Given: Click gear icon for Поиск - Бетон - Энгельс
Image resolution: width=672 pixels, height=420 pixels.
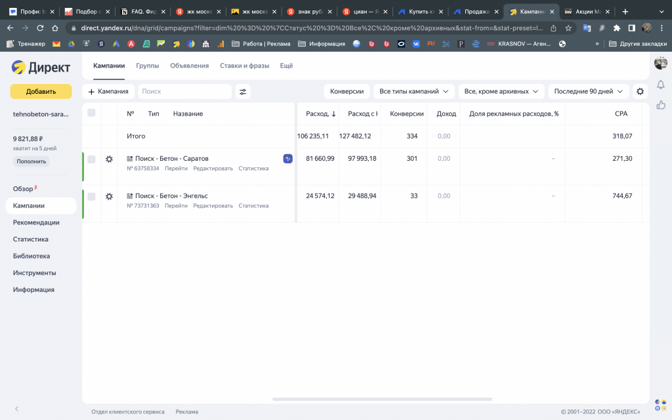Looking at the screenshot, I should [x=109, y=196].
